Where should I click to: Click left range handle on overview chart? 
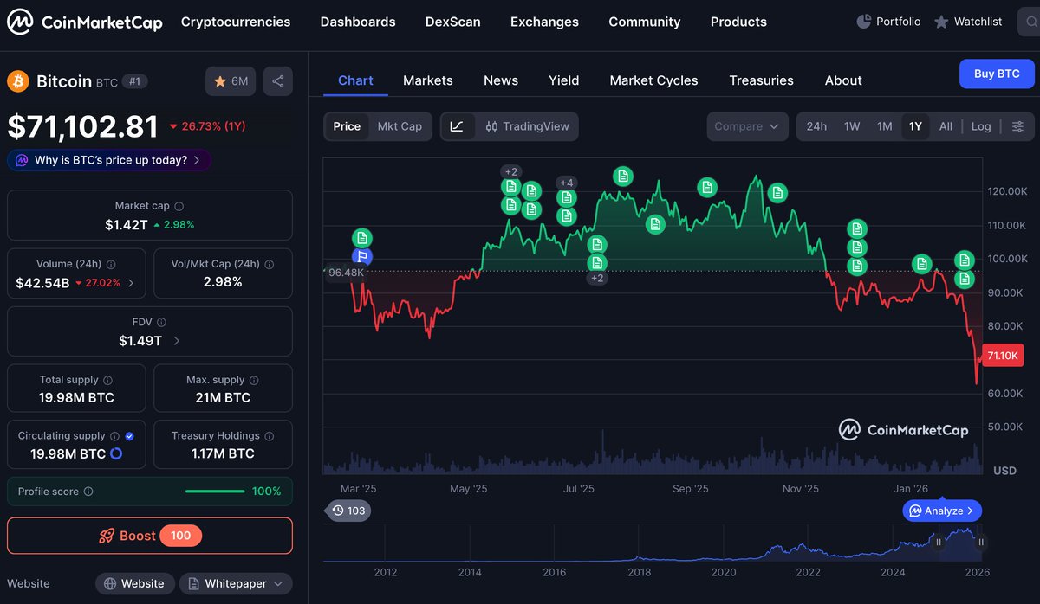[939, 542]
